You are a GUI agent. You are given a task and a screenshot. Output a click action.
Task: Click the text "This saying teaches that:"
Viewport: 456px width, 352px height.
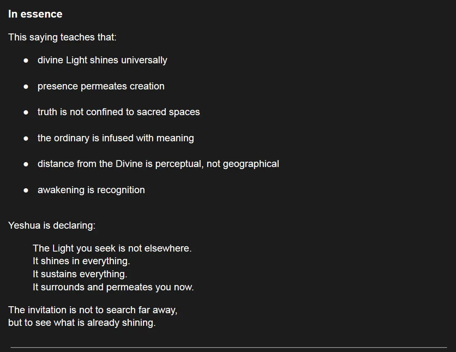(62, 37)
